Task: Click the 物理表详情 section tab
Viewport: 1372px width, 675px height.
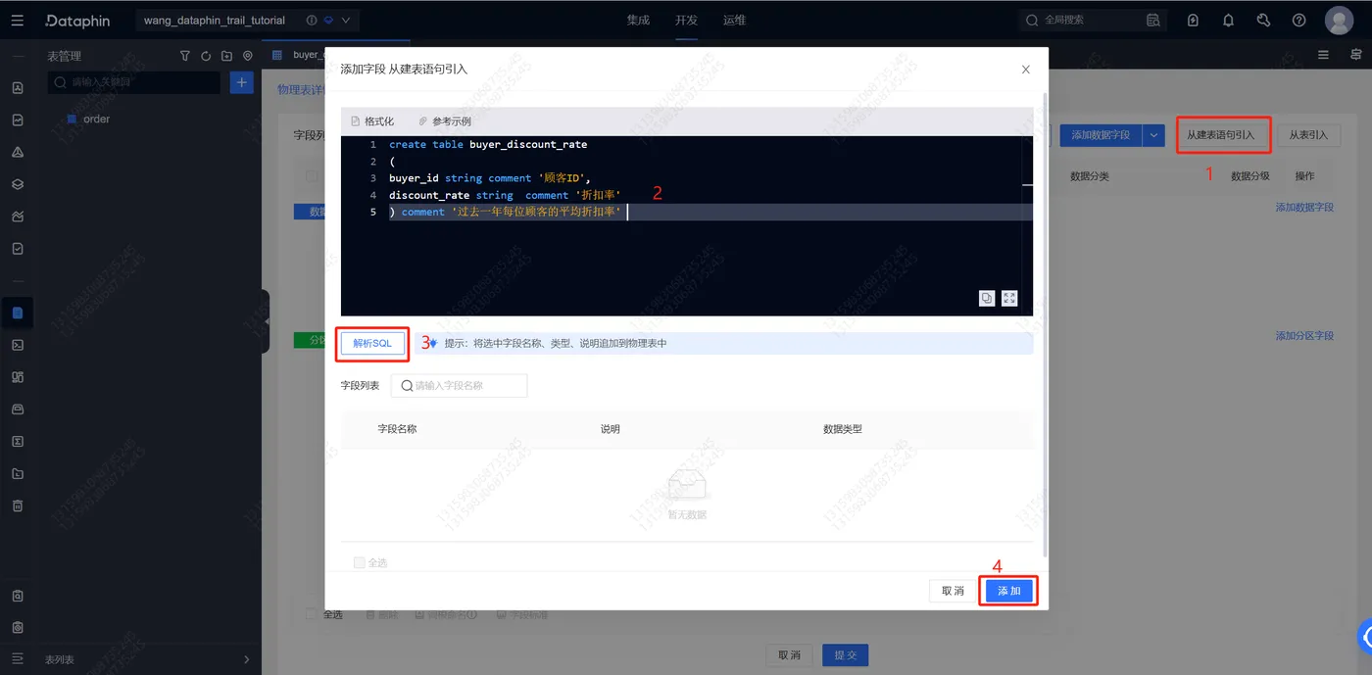Action: [301, 90]
